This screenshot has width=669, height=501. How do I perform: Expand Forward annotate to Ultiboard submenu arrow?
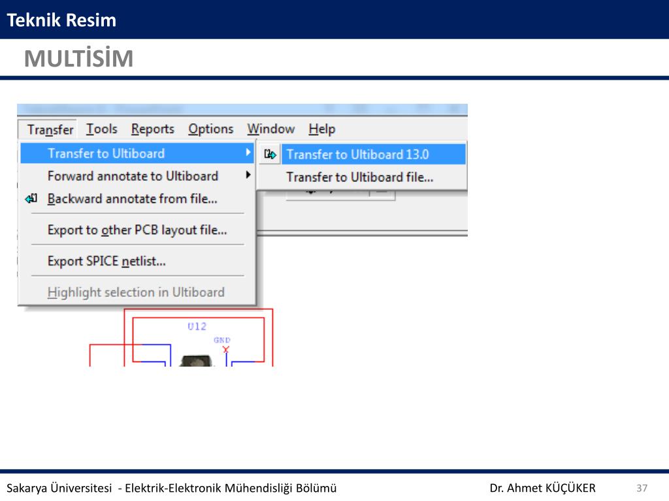pyautogui.click(x=248, y=175)
